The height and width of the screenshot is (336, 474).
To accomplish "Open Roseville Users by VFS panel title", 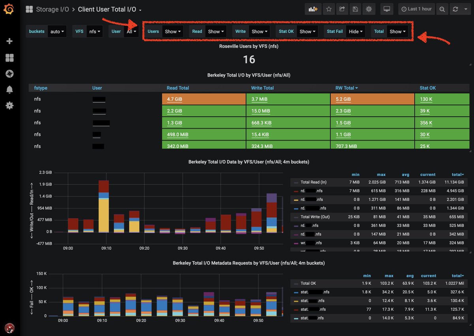I will tap(249, 46).
